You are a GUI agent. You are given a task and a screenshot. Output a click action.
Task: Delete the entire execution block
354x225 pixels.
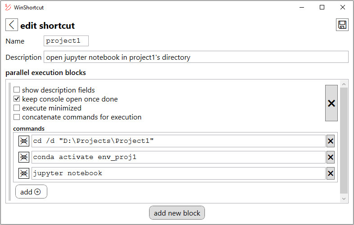pyautogui.click(x=331, y=103)
